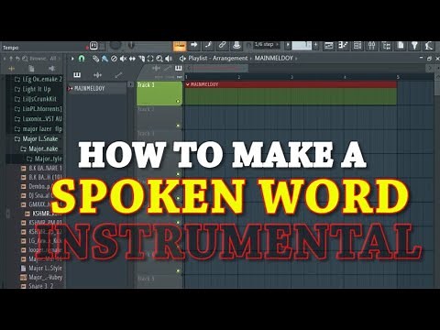Select the 'B.K BA..NARE 1' sample
This screenshot has width=440, height=330.
(x=41, y=168)
